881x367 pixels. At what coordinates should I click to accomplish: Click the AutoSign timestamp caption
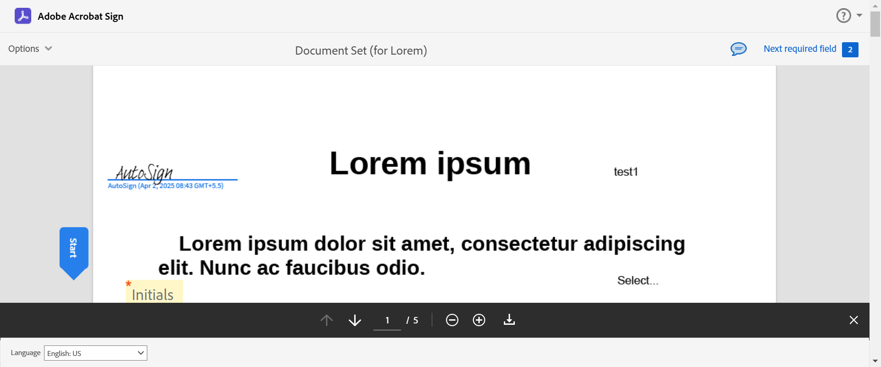[166, 186]
